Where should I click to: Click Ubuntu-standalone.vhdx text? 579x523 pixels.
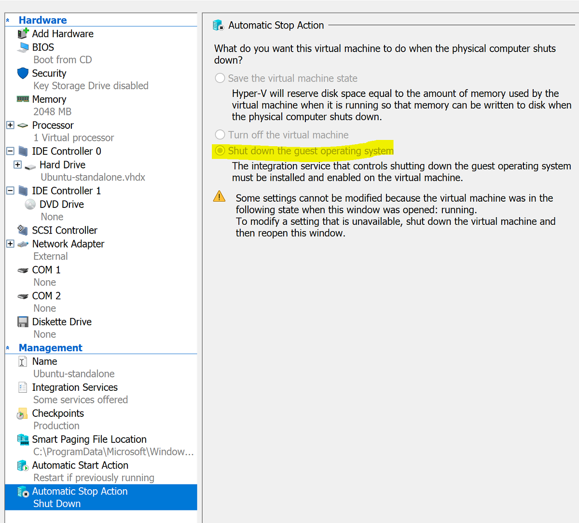pos(93,178)
